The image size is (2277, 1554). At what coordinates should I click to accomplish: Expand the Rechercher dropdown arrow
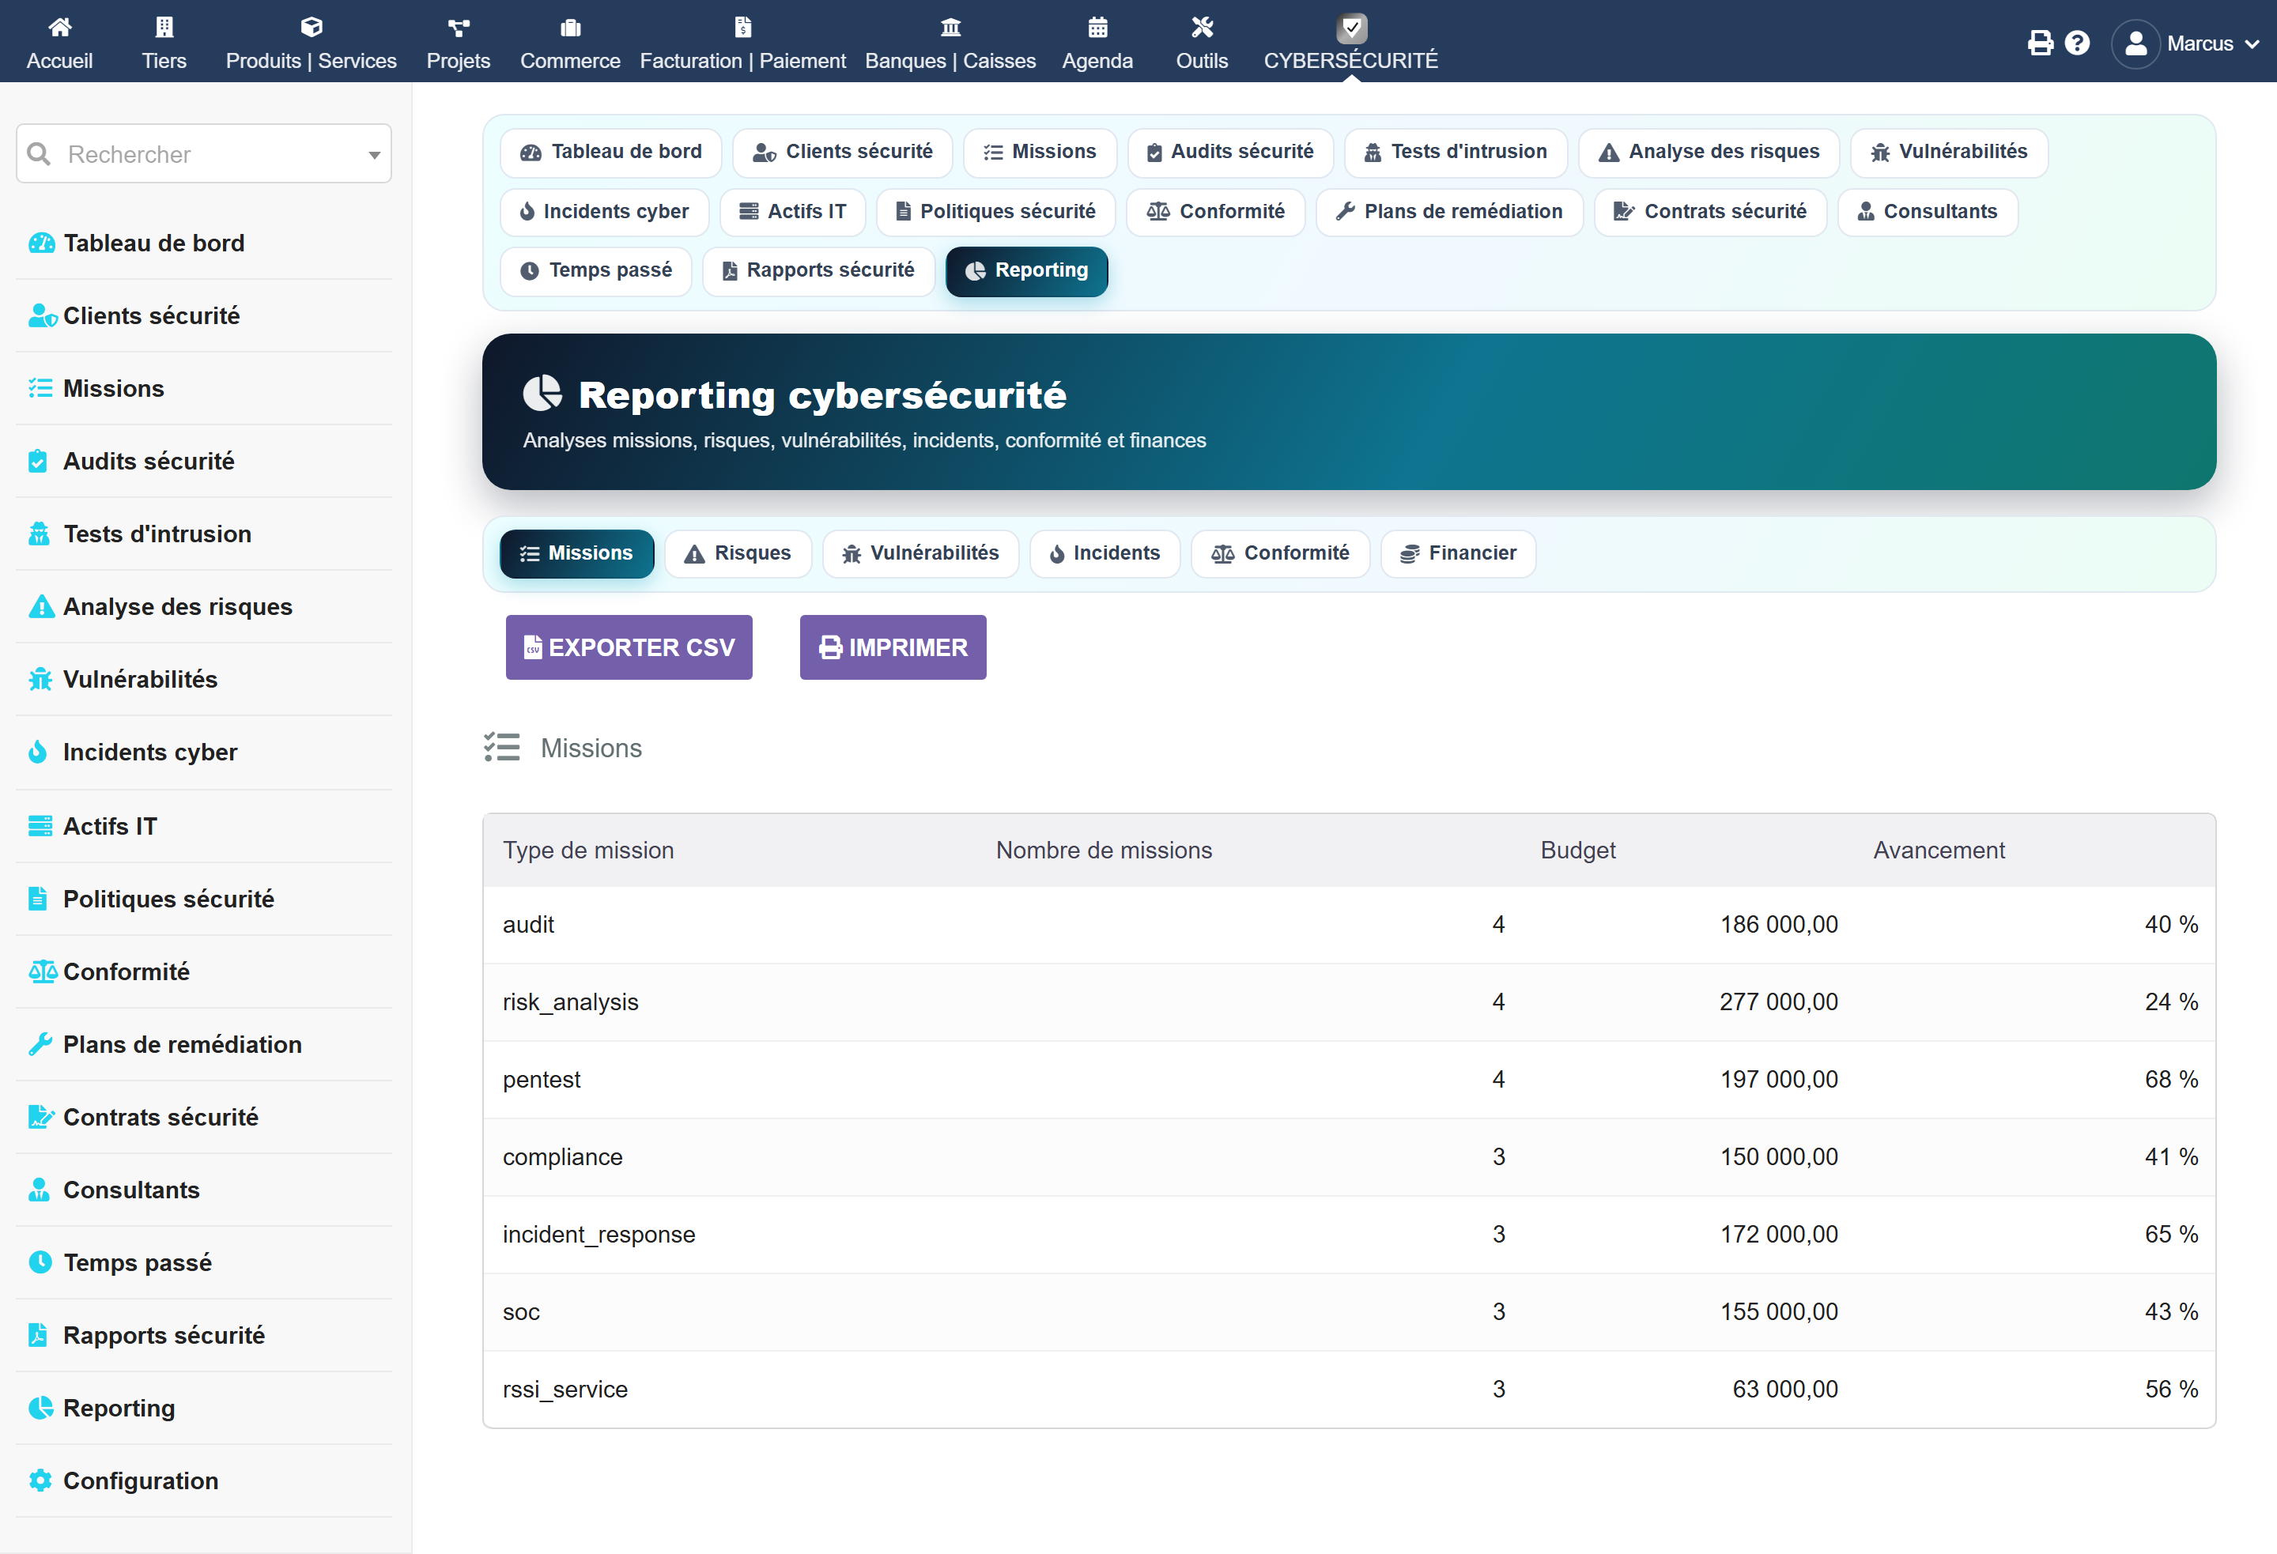tap(374, 155)
